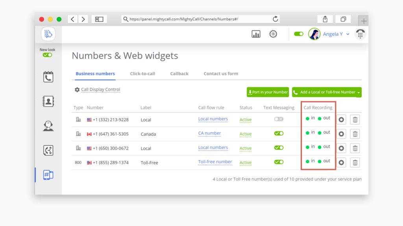403x226 pixels.
Task: Open settings gear for Canada number
Action: (x=341, y=134)
